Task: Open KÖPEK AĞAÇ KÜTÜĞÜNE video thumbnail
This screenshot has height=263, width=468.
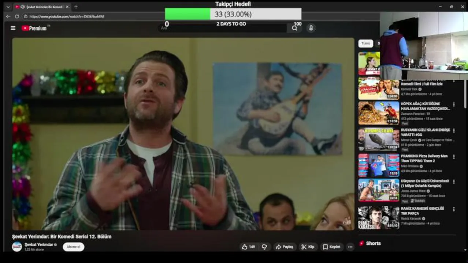Action: coord(379,113)
